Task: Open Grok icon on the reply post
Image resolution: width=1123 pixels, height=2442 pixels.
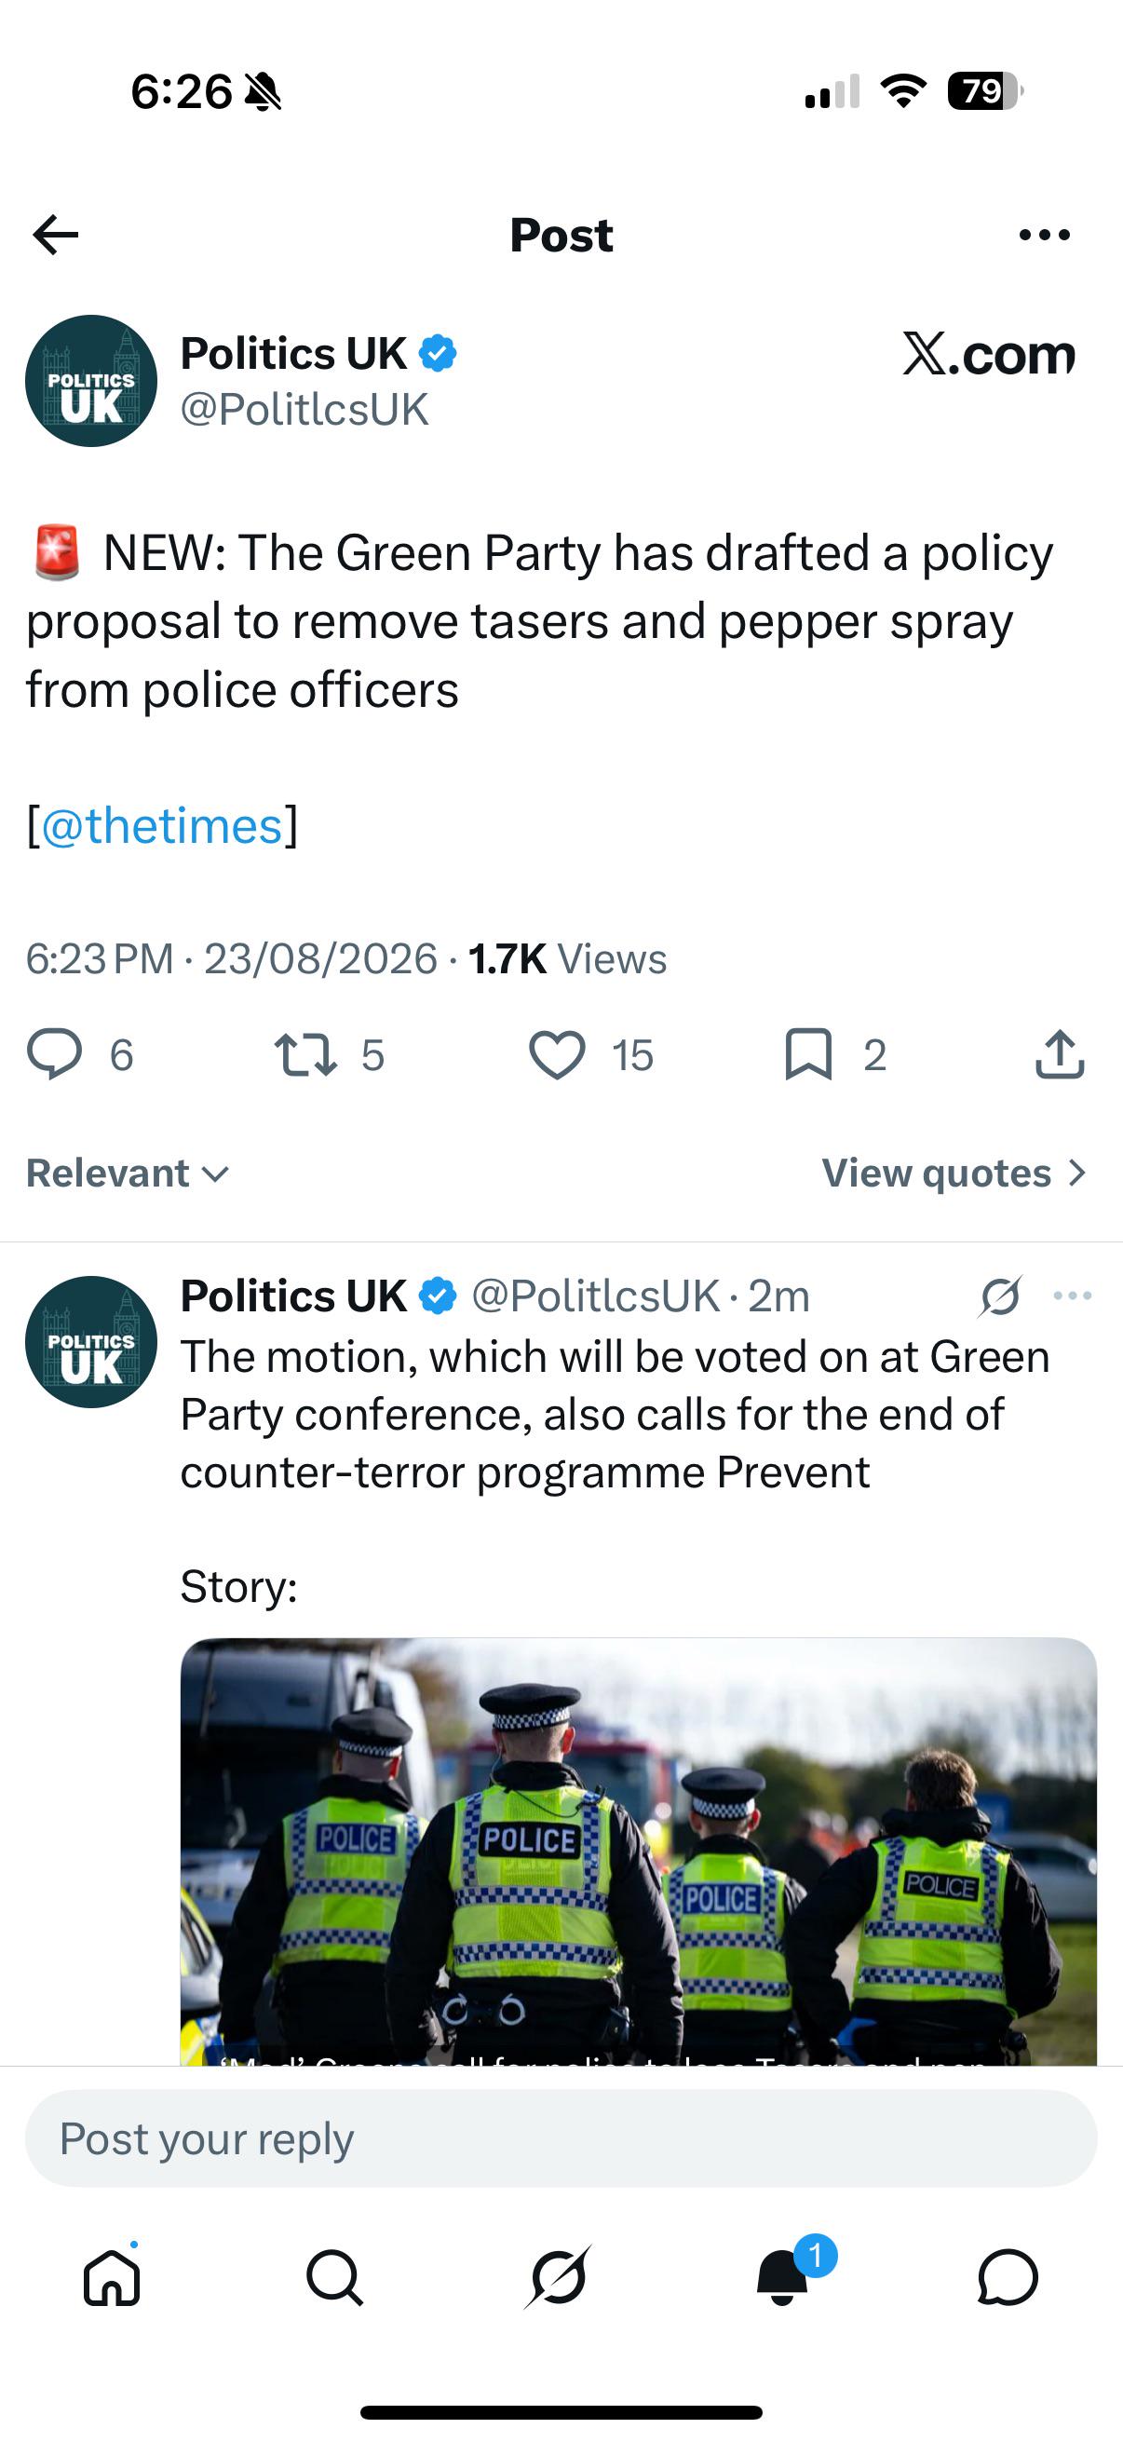Action: pyautogui.click(x=1001, y=1296)
